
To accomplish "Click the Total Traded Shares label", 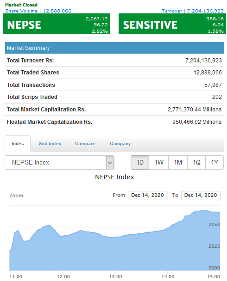I will 33,73.
